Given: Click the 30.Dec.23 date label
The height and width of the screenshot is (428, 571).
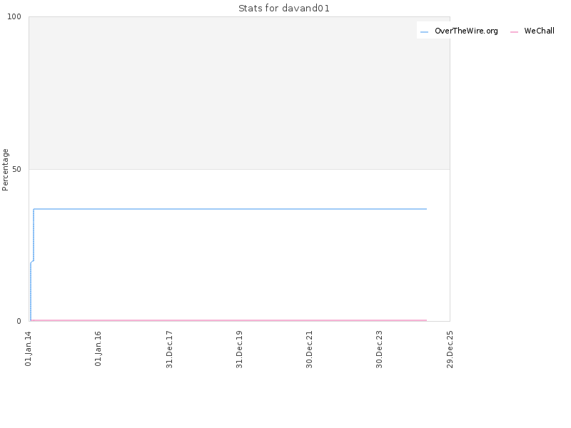Looking at the screenshot, I should coord(380,350).
